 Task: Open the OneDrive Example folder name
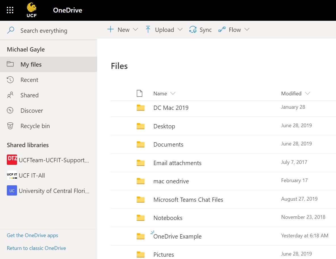point(178,237)
